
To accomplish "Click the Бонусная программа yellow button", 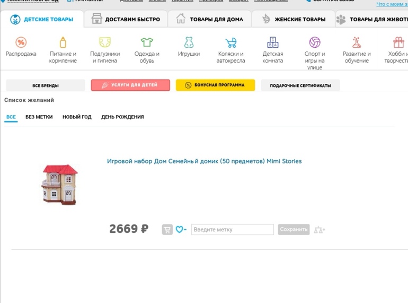I will (x=215, y=85).
